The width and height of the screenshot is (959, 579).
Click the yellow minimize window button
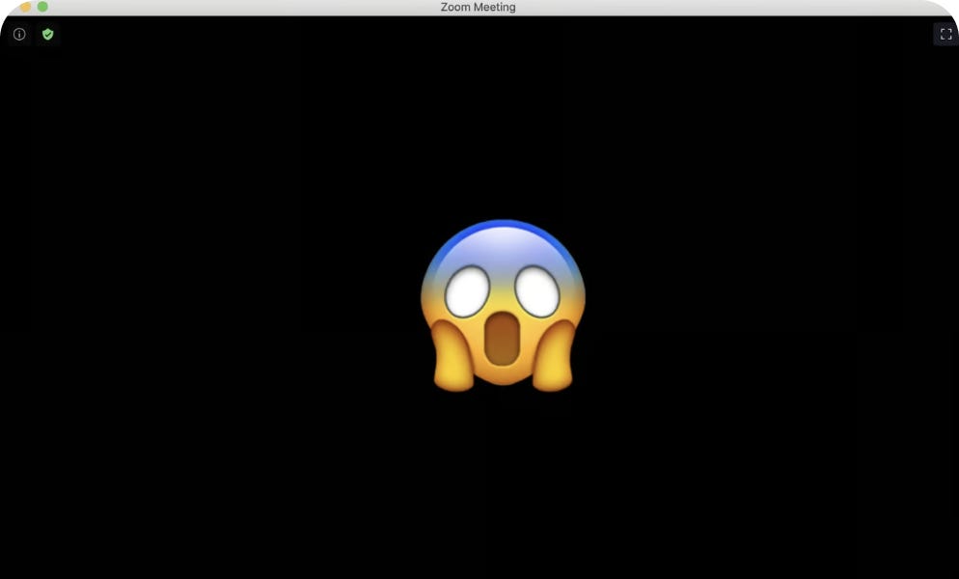coord(25,8)
